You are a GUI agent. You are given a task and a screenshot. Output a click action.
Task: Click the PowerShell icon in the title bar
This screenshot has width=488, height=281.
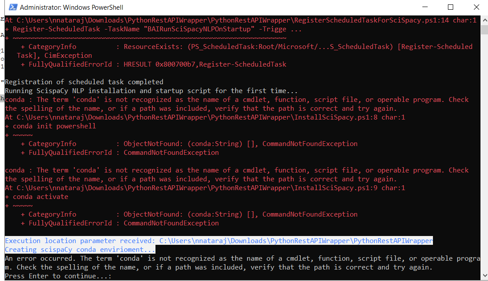tap(13, 7)
